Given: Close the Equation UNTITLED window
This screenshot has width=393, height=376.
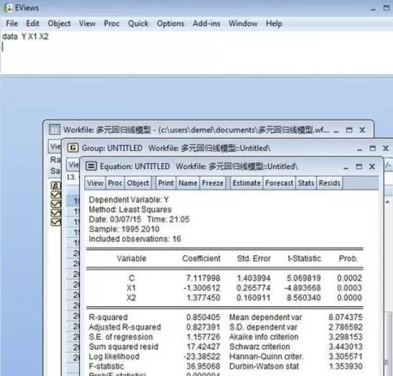Looking at the screenshot, I should [x=372, y=167].
